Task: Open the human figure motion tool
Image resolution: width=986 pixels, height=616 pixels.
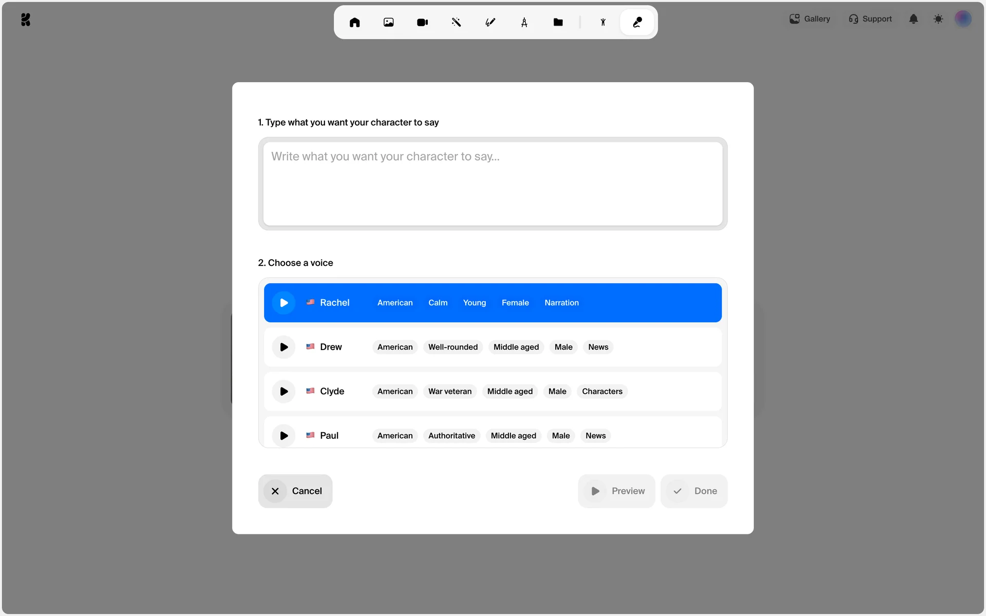Action: [603, 22]
